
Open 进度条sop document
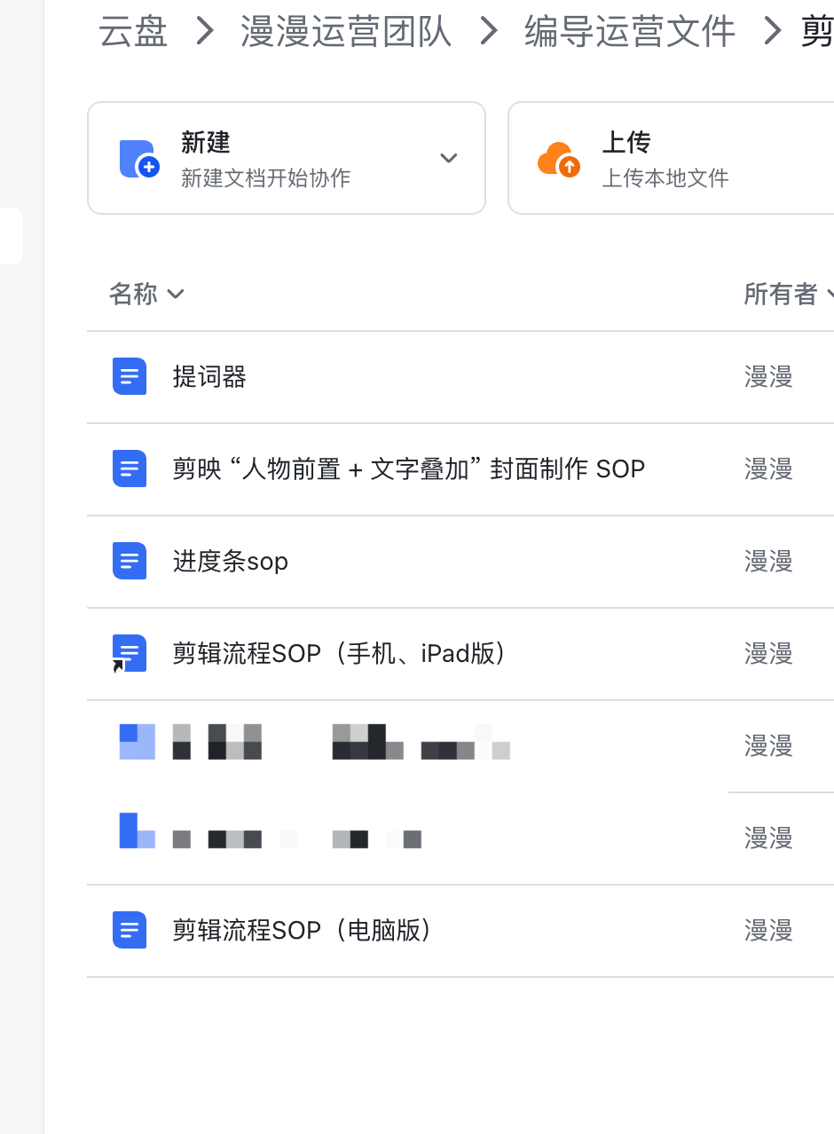pyautogui.click(x=231, y=562)
